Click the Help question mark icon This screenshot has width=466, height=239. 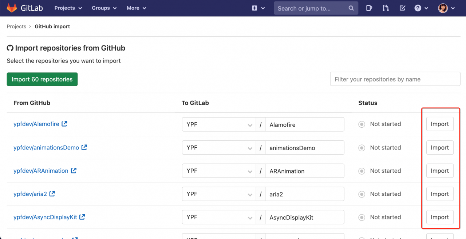[x=418, y=8]
